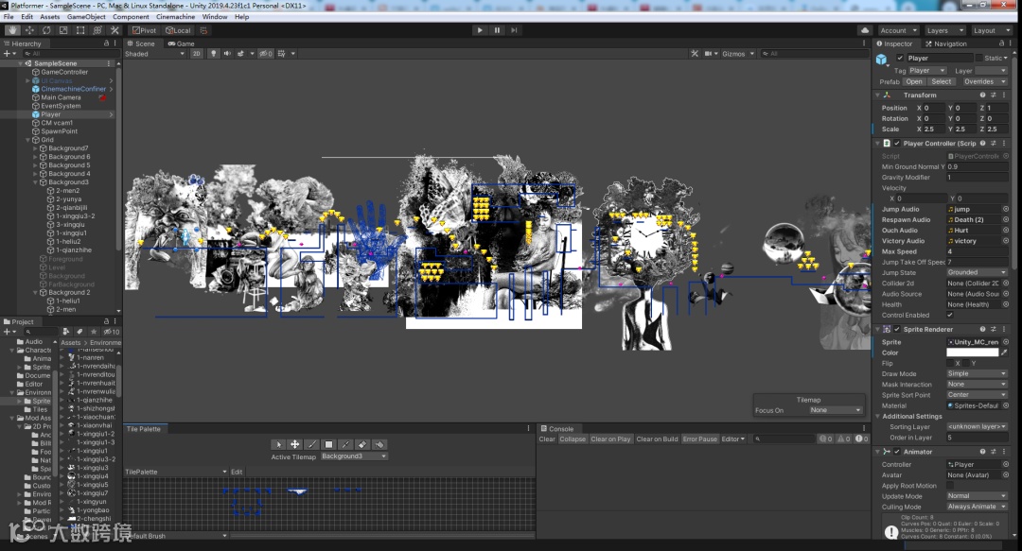
Task: Select Tile Palette move tool
Action: (294, 444)
